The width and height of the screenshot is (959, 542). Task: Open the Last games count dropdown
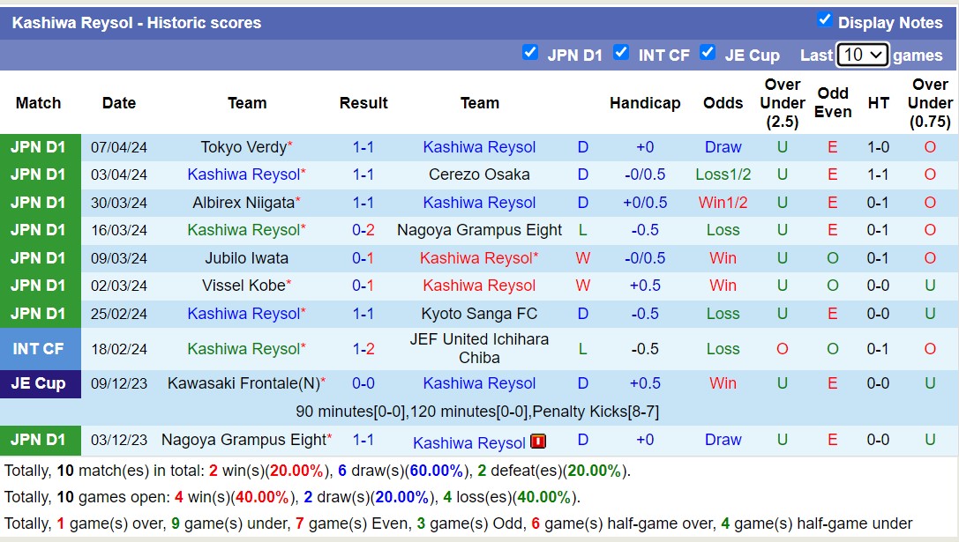[x=862, y=55]
